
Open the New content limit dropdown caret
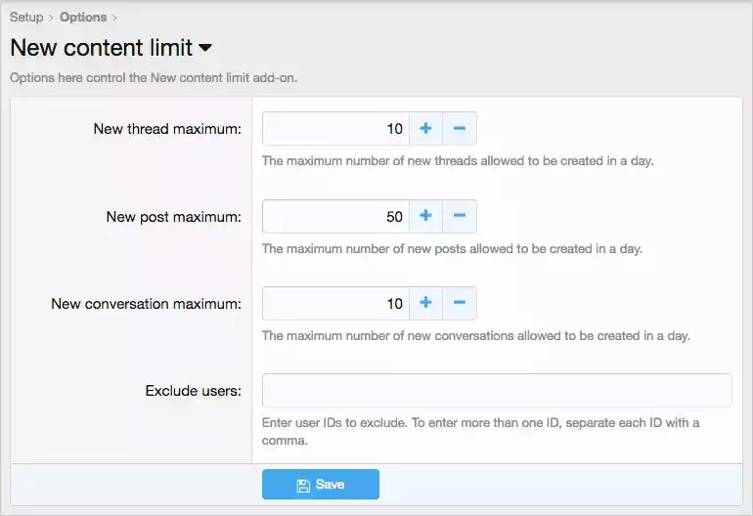click(205, 48)
